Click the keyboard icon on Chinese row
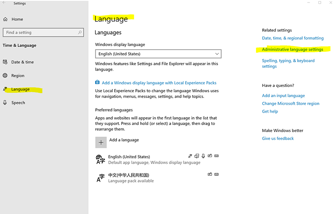 tap(216, 175)
